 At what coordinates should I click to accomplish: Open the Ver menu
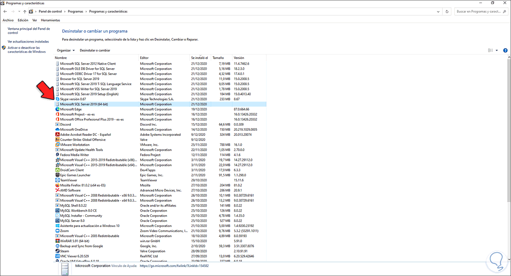tap(35, 20)
